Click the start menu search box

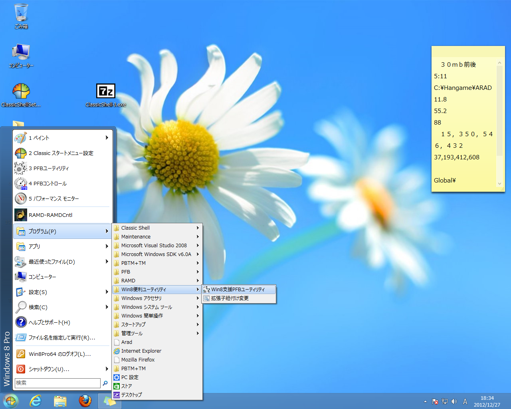click(x=57, y=383)
